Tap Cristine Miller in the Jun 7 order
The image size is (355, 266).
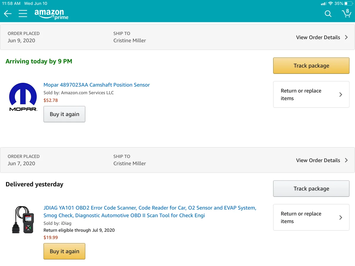pyautogui.click(x=130, y=163)
